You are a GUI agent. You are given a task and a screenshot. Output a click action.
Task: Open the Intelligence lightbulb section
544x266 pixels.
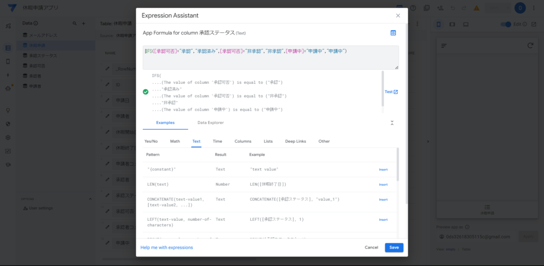click(x=8, y=110)
